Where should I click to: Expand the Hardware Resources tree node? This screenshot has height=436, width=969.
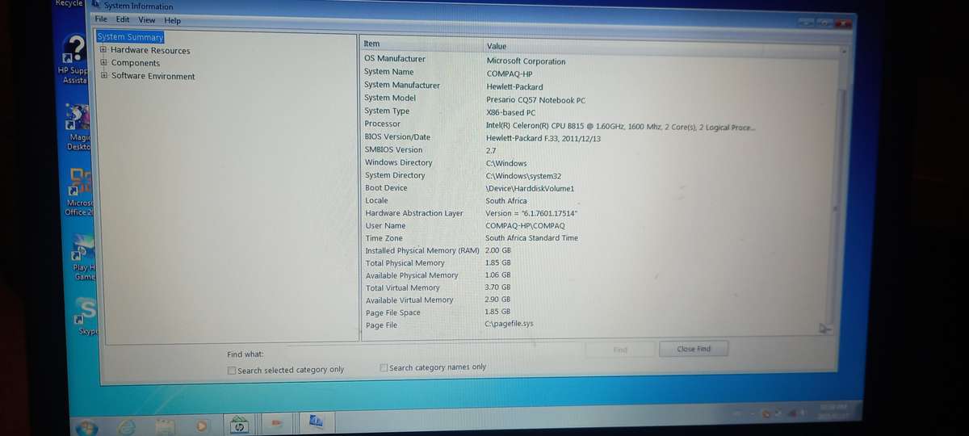coord(103,50)
